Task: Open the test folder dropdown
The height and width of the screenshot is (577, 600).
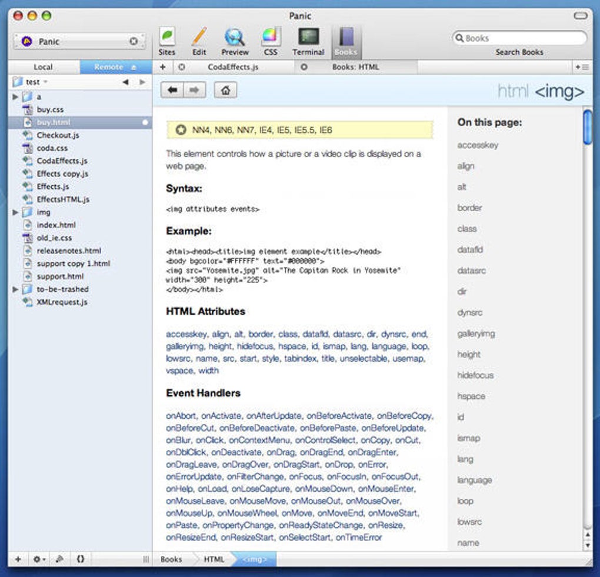Action: [x=31, y=82]
